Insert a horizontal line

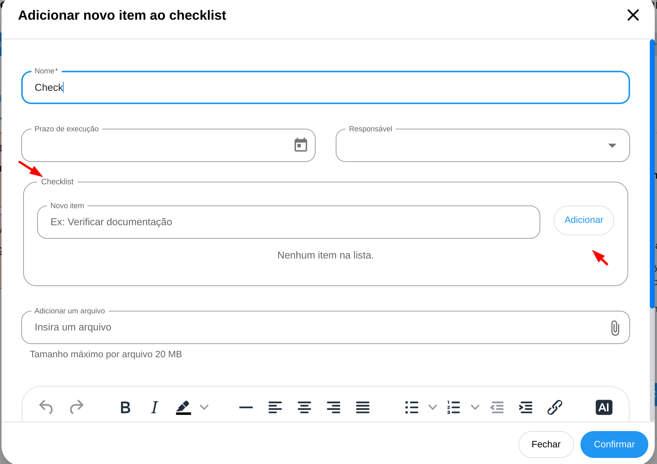tap(246, 408)
